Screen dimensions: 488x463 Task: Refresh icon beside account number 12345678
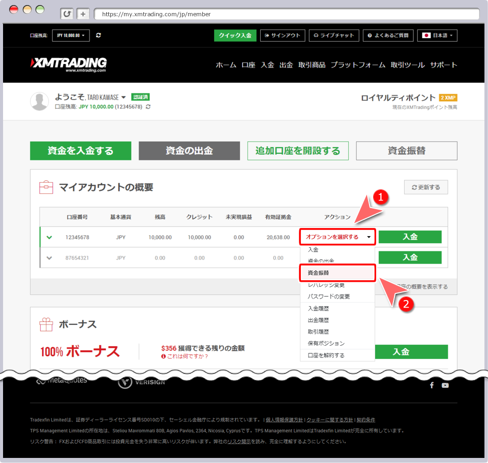point(148,107)
